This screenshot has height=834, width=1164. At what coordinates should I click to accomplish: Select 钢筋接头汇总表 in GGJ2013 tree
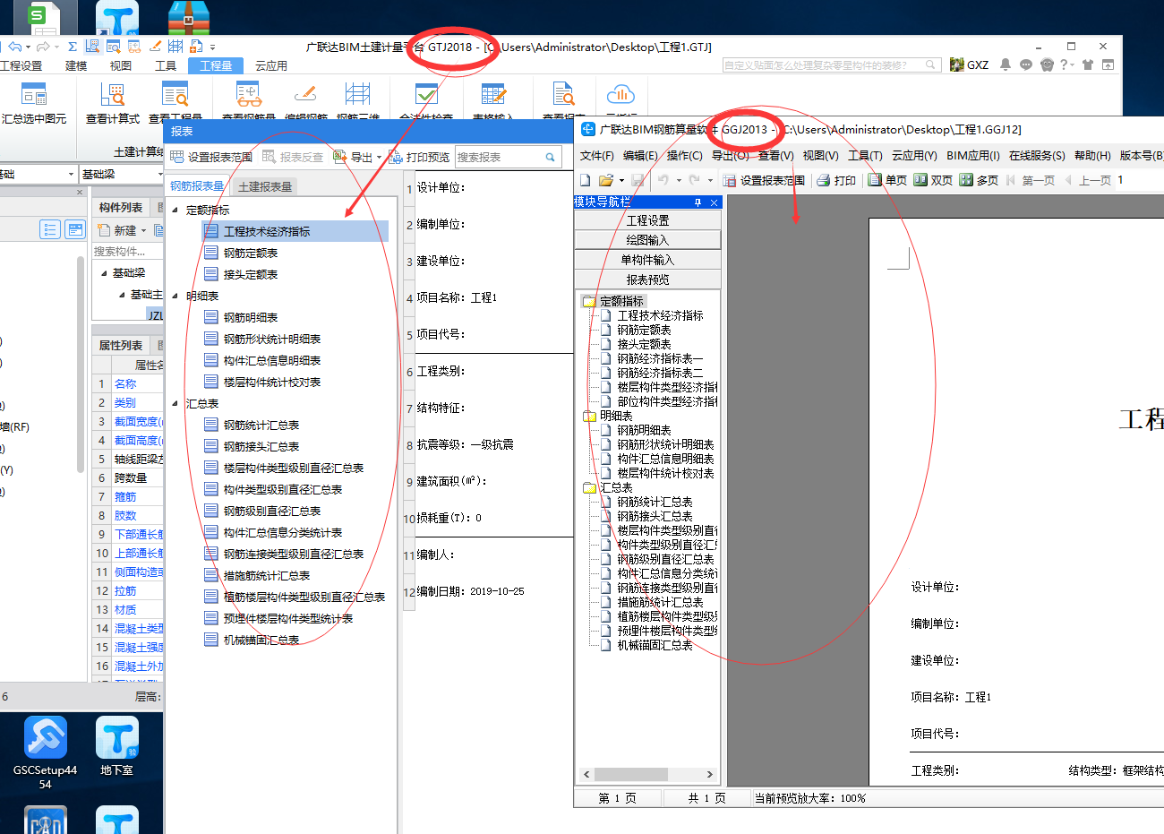point(655,516)
